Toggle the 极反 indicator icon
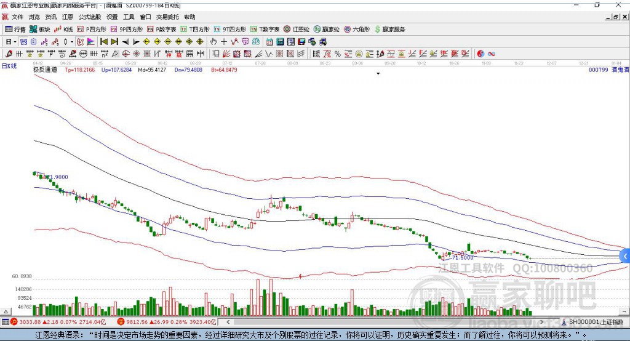Image resolution: width=630 pixels, height=341 pixels. 81,42
